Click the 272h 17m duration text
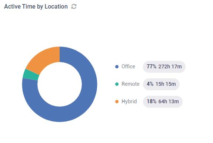 170,66
